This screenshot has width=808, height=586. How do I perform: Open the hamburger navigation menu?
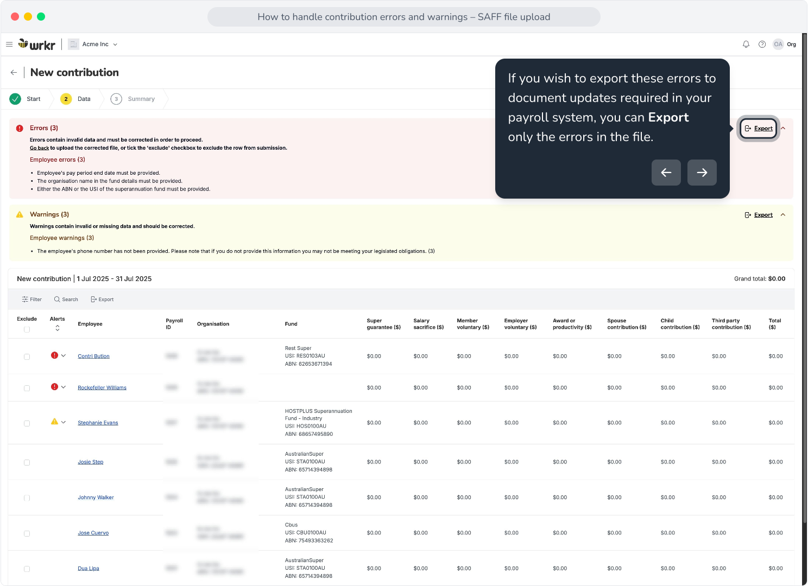point(9,44)
